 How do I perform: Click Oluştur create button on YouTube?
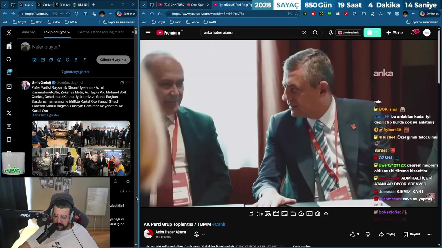[395, 33]
